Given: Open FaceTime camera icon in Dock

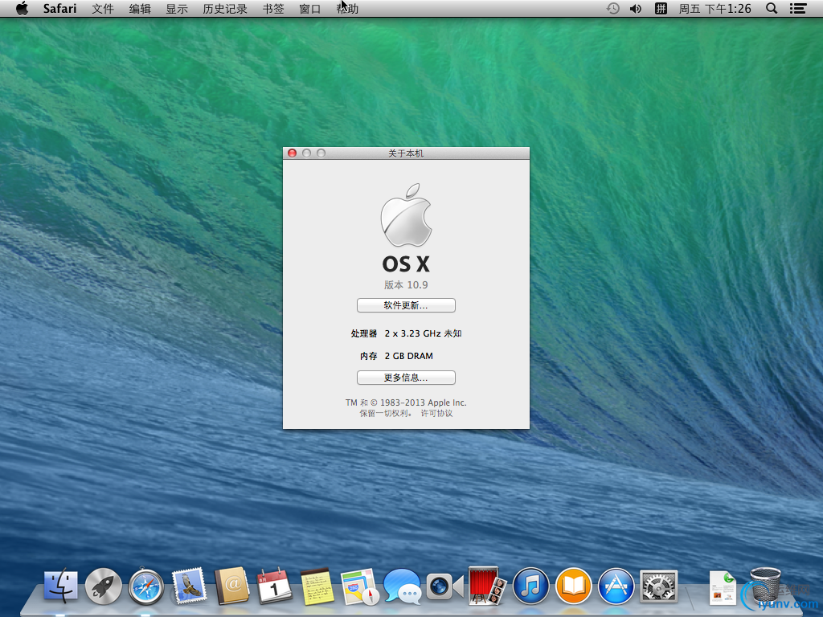Looking at the screenshot, I should tap(444, 586).
